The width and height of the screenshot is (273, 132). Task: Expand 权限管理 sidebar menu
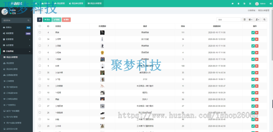(16, 39)
